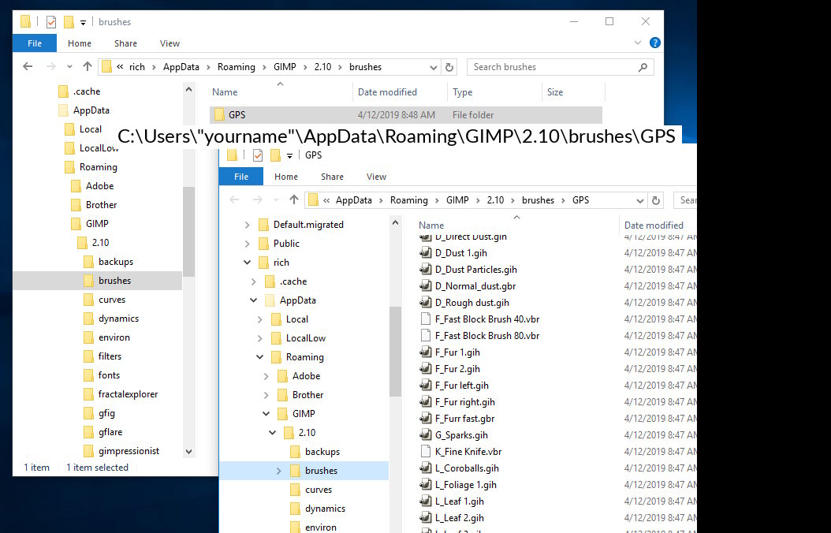Click Up arrow in GPS window
The height and width of the screenshot is (533, 831).
(294, 199)
